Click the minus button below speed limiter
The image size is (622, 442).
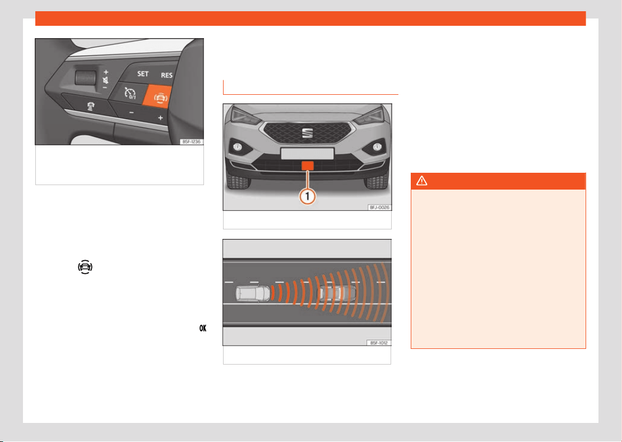[x=131, y=113]
